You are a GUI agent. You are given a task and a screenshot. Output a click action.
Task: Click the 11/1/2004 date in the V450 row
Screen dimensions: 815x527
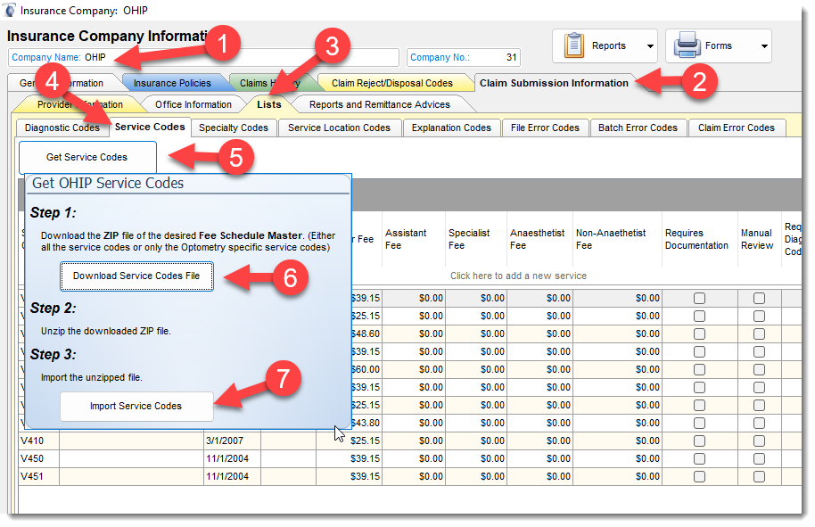tap(233, 458)
